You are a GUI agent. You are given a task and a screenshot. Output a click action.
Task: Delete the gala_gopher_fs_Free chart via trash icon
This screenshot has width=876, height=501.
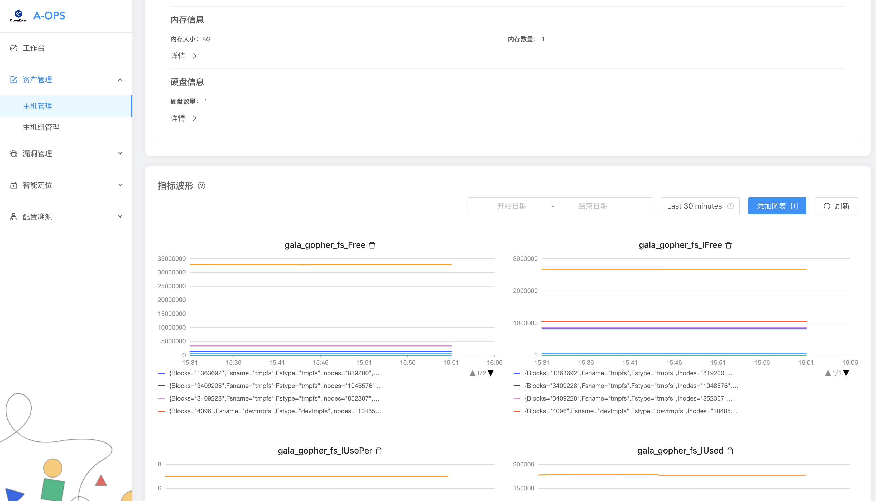click(372, 245)
